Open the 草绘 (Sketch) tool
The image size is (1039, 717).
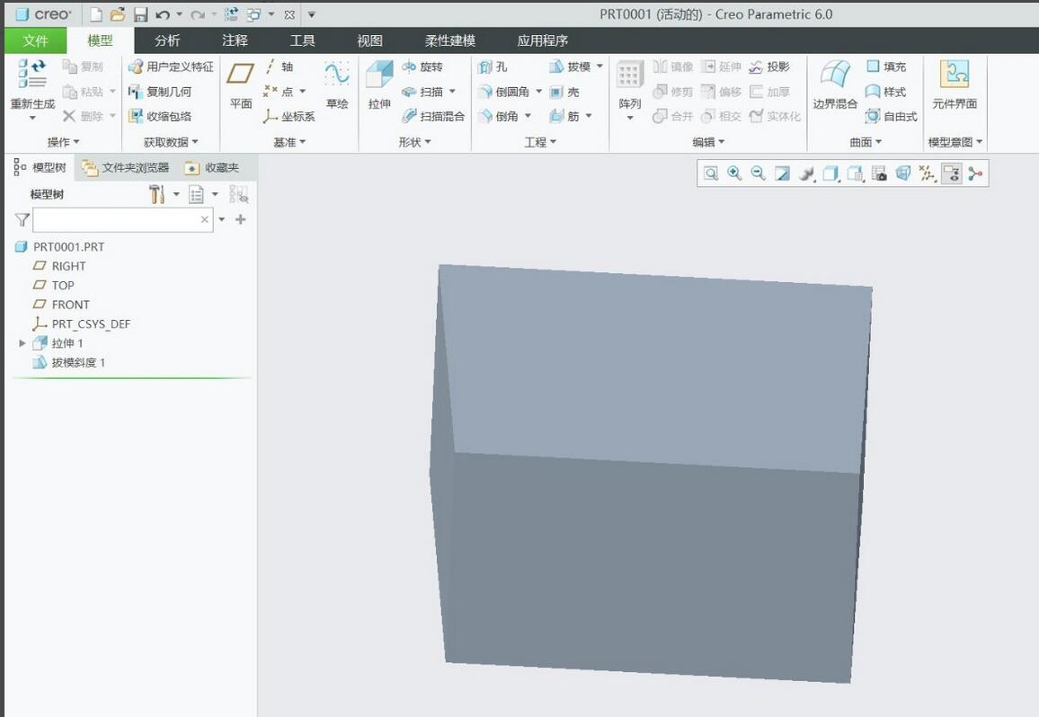tap(337, 84)
